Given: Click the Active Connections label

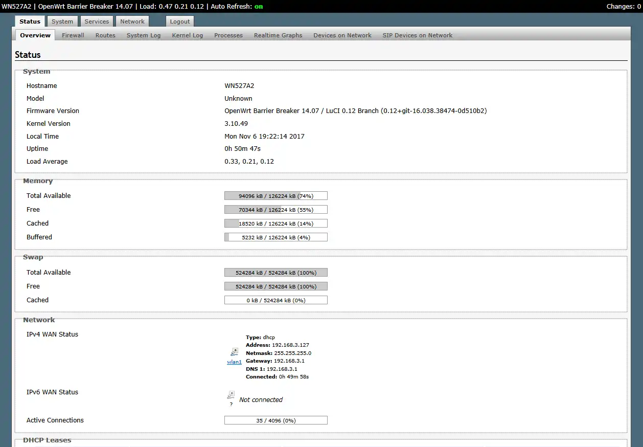Looking at the screenshot, I should [55, 420].
